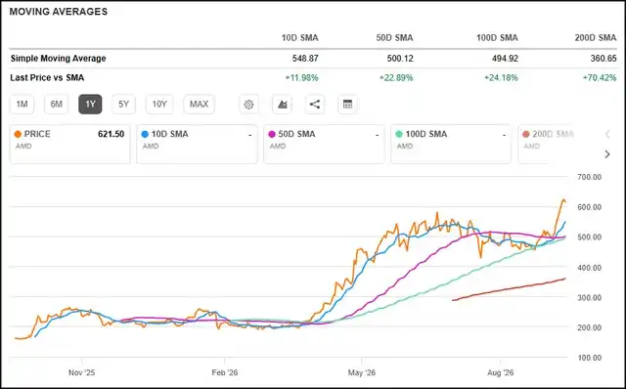Select the 1M time range
The width and height of the screenshot is (626, 389).
coord(22,105)
